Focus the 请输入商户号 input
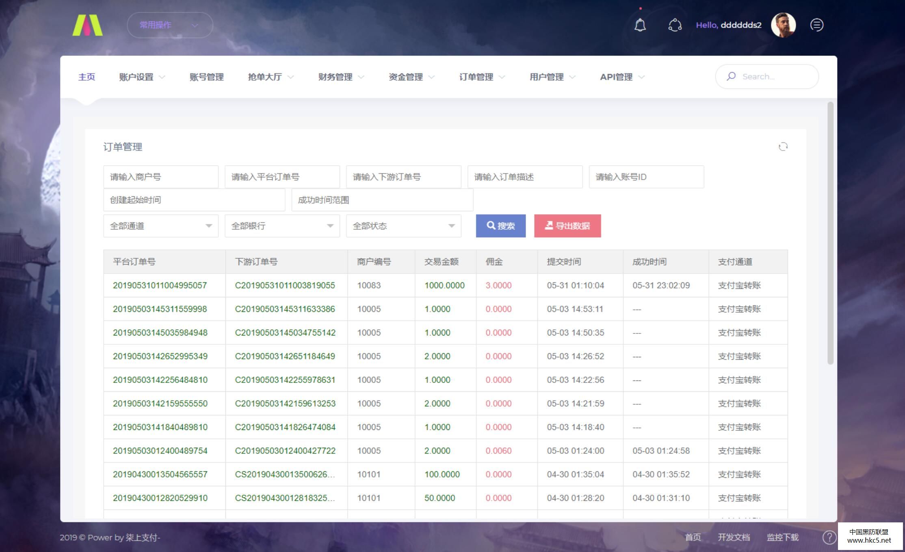This screenshot has height=552, width=905. pos(161,177)
